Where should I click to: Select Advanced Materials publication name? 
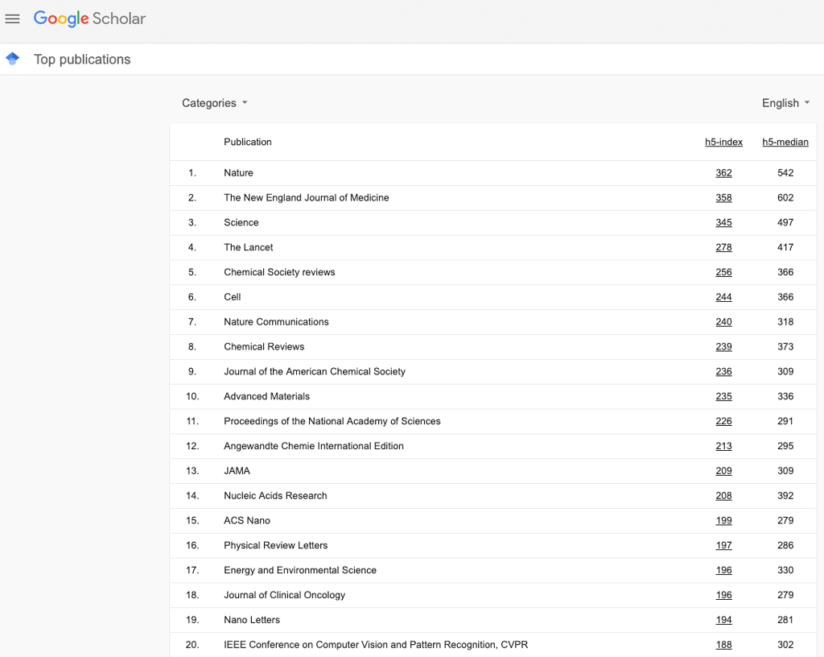tap(267, 396)
